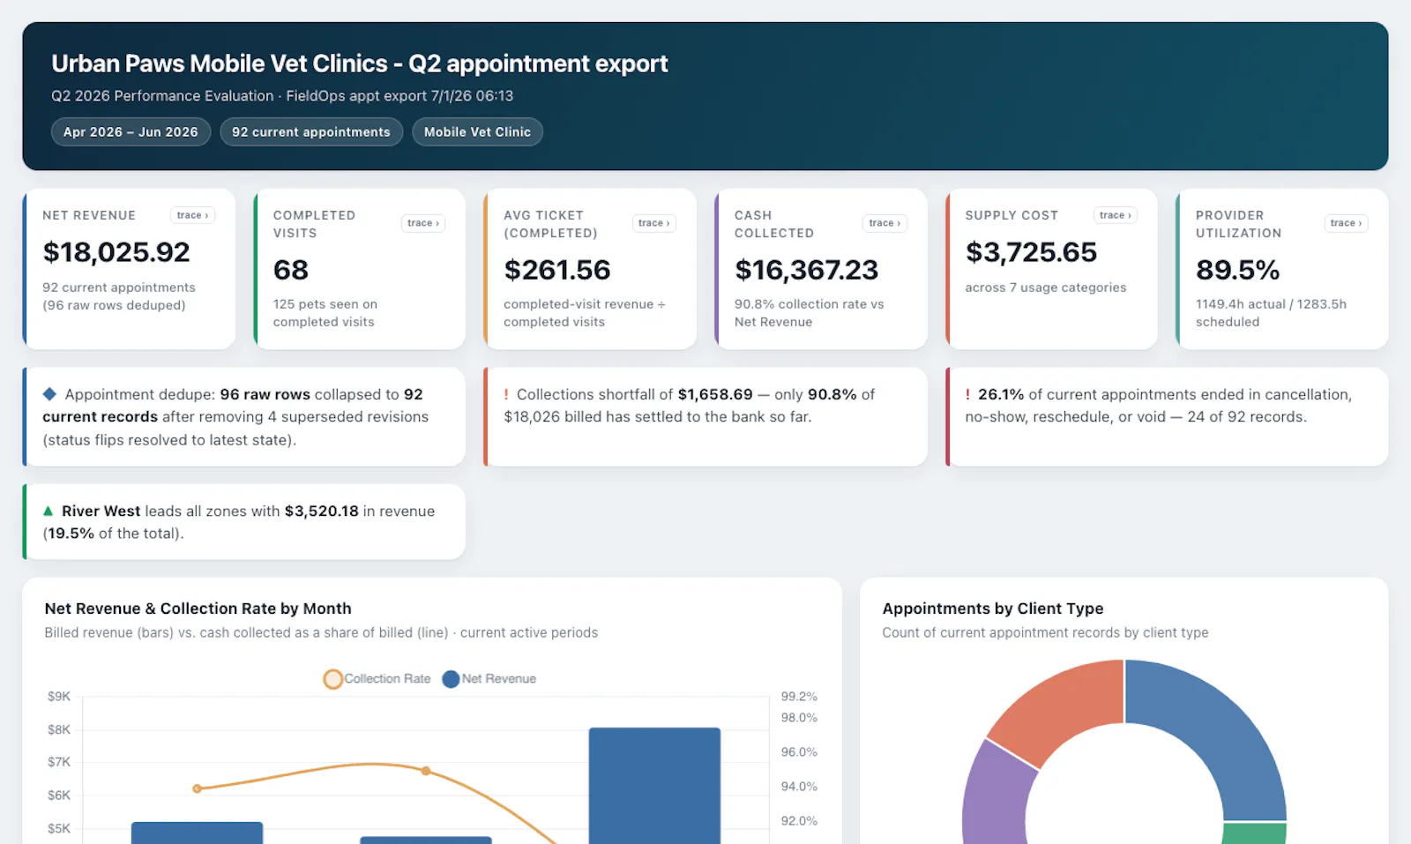The width and height of the screenshot is (1411, 844).
Task: Open trace for Supply Cost card
Action: [x=1116, y=215]
